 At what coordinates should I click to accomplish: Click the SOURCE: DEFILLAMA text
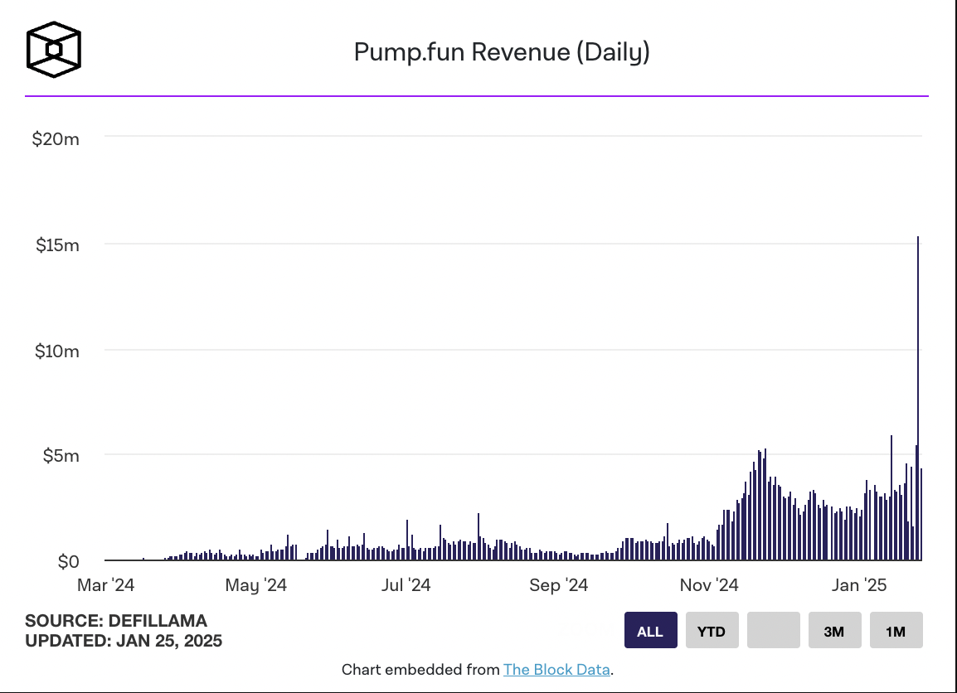116,621
